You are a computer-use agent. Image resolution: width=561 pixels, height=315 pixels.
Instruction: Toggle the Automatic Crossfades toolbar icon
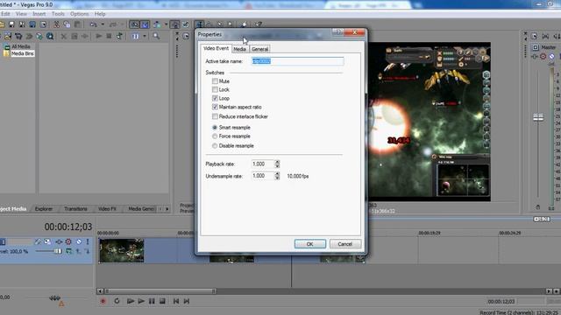145,24
